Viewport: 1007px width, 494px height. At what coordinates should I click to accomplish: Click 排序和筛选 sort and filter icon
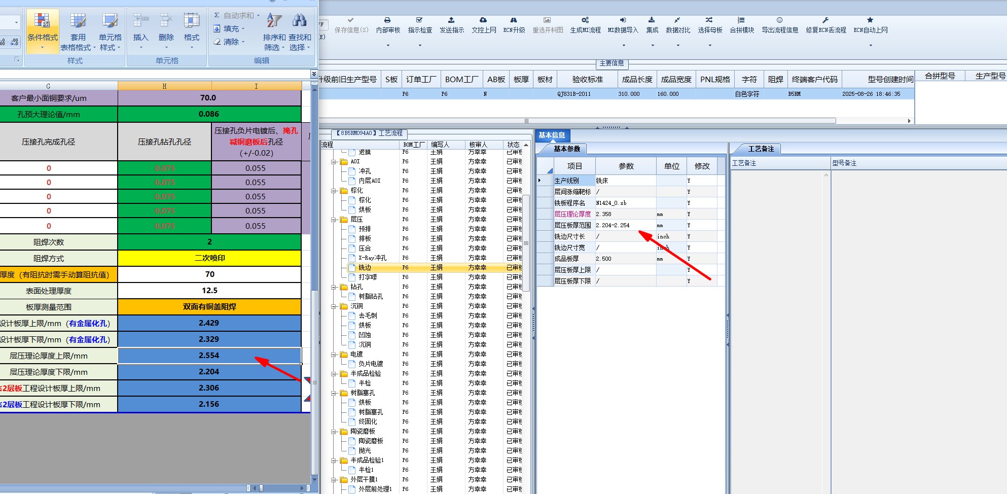[x=274, y=20]
